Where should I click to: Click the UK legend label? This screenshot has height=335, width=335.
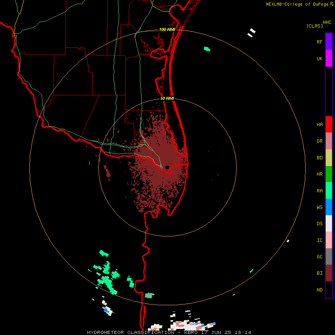point(319,59)
